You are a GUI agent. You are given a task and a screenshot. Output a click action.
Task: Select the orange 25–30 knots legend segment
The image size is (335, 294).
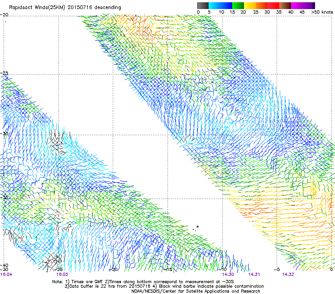(262, 5)
